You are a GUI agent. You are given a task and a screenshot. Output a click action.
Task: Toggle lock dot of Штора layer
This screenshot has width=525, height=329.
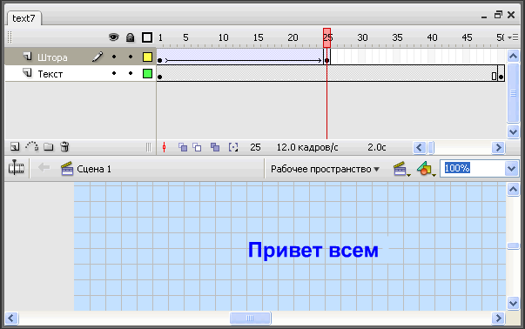131,57
